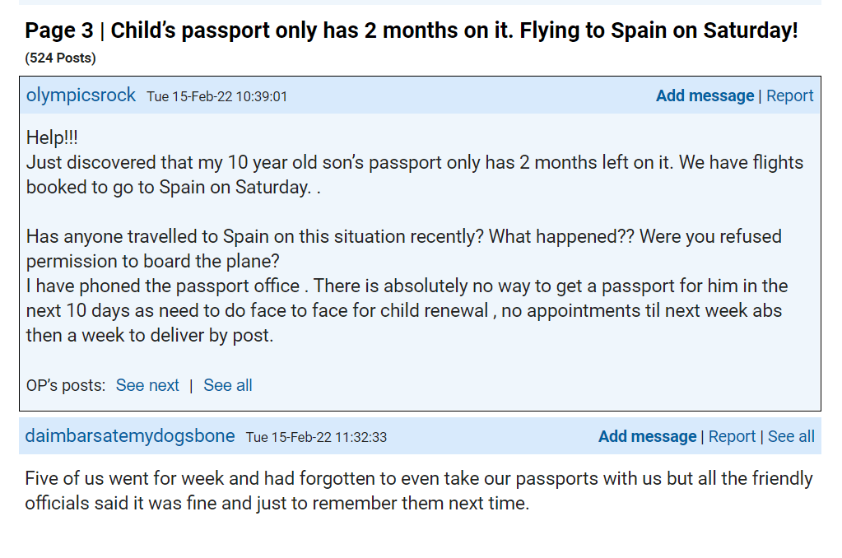Click the 11:32:33 timestamp on the reply
The width and height of the screenshot is (842, 558).
tap(316, 437)
